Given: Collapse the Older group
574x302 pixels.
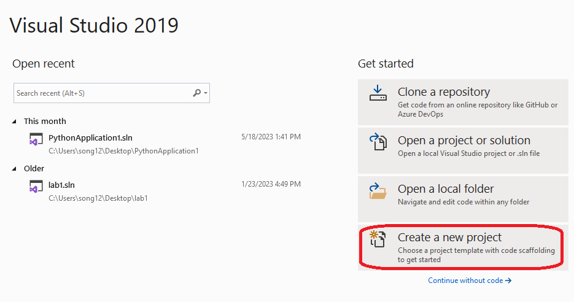Looking at the screenshot, I should 14,168.
